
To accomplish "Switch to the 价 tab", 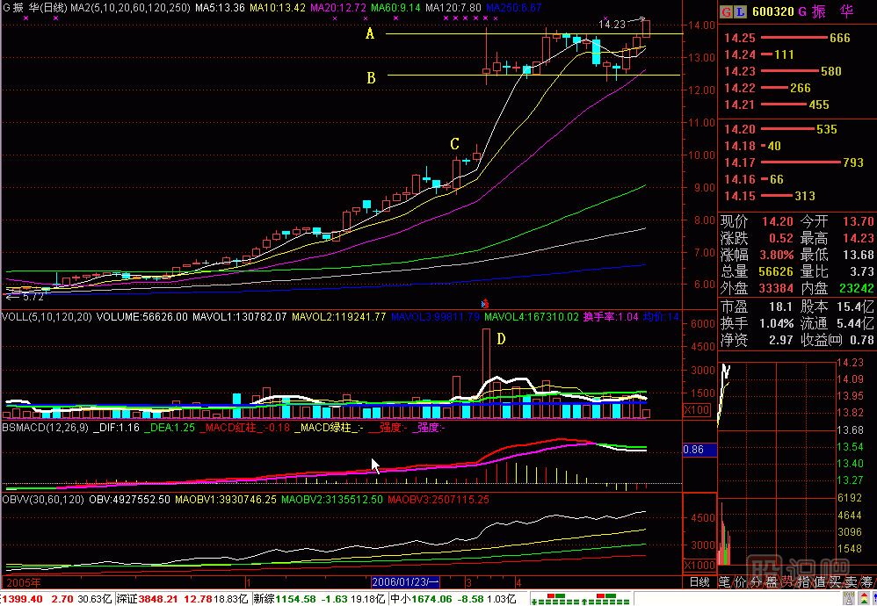I will [x=740, y=581].
